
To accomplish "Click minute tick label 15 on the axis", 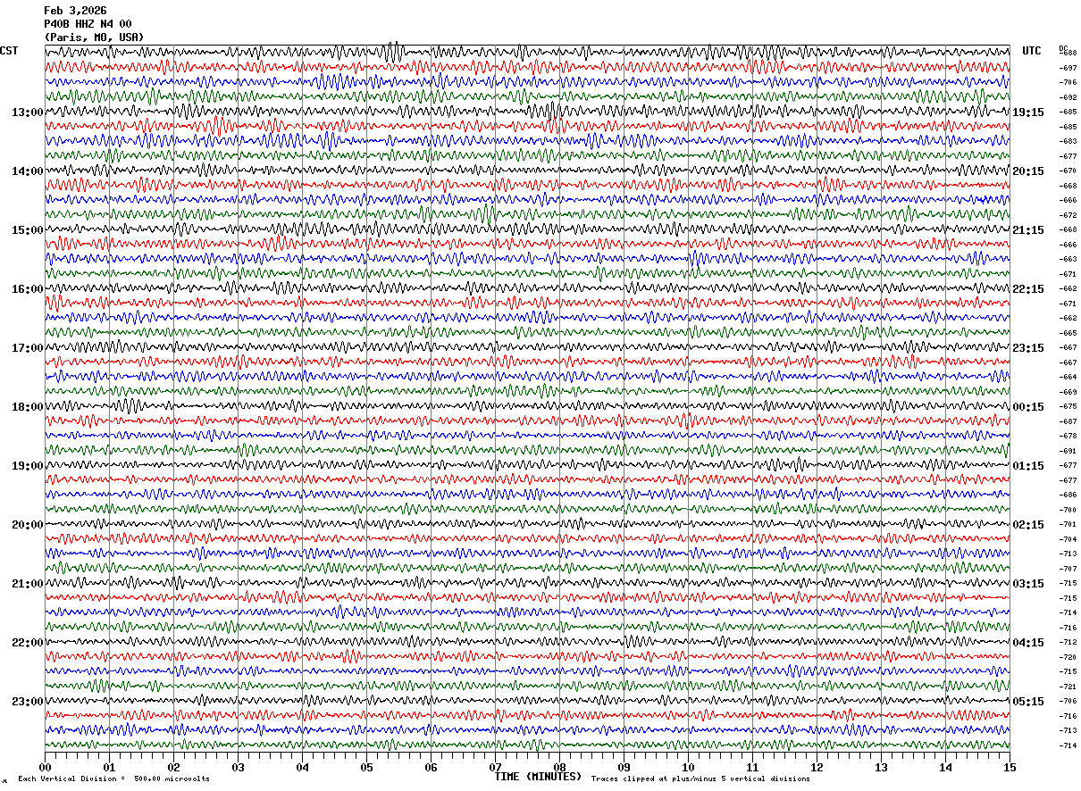I will pyautogui.click(x=1010, y=767).
